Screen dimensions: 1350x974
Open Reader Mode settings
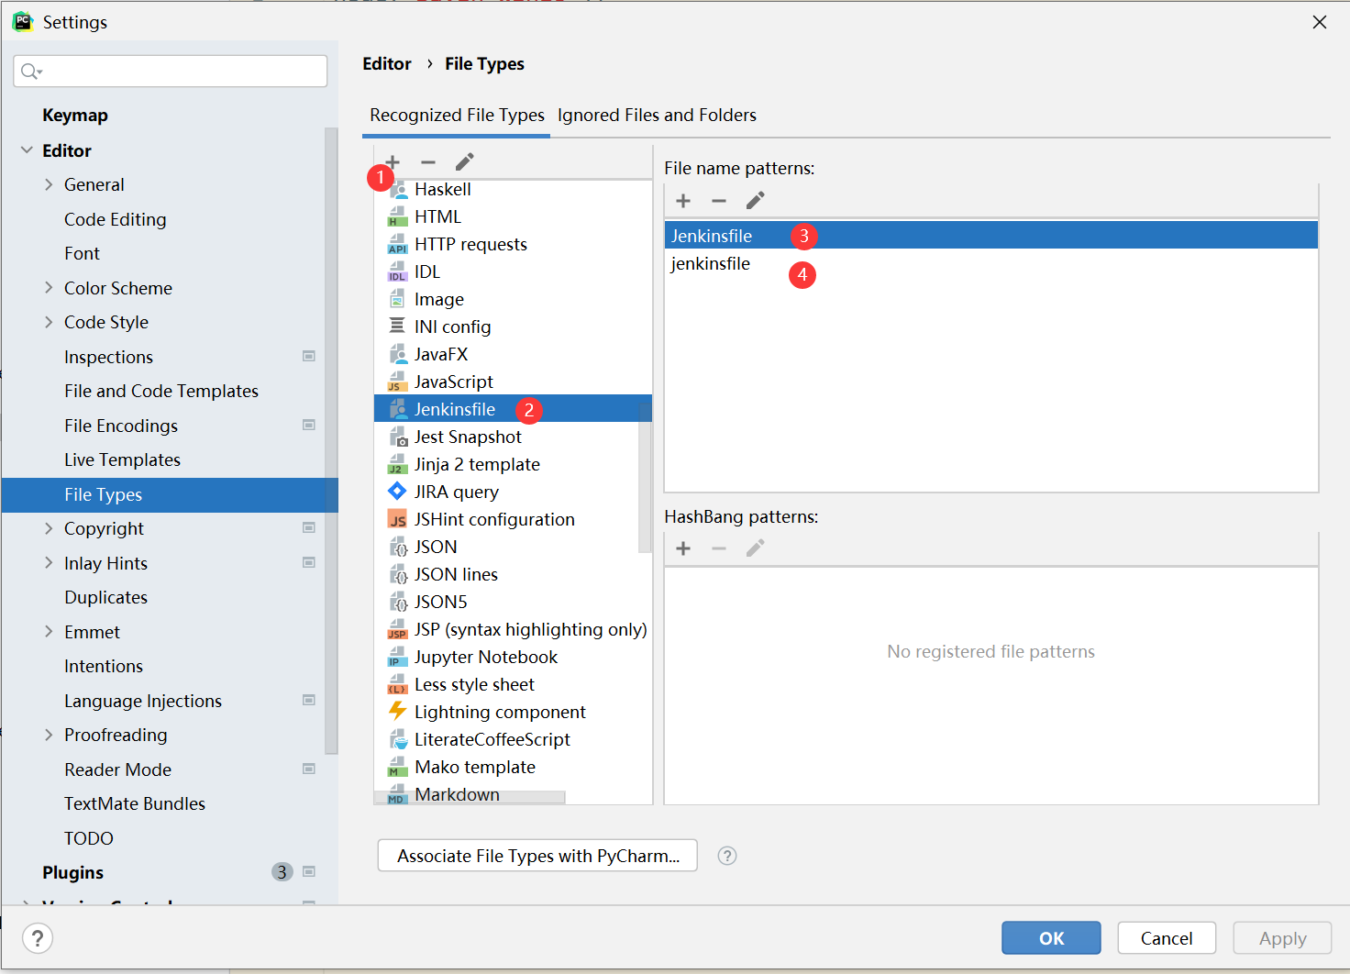117,769
